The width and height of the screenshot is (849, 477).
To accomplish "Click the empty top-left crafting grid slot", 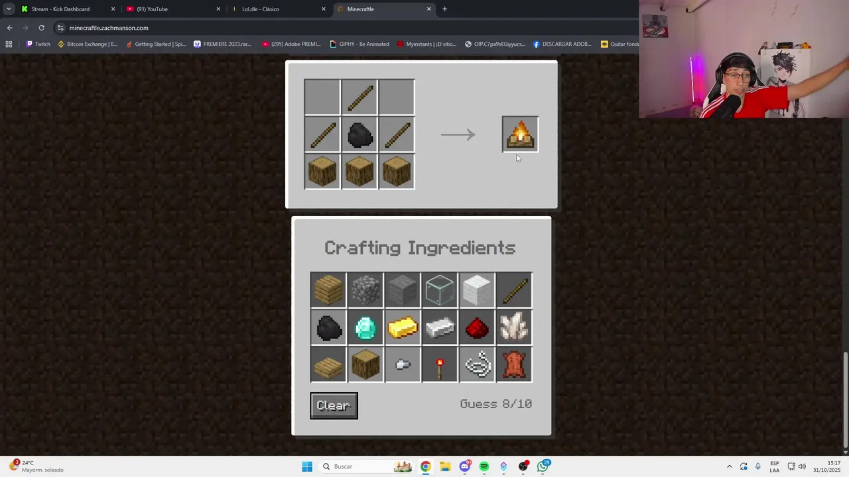I will 322,97.
